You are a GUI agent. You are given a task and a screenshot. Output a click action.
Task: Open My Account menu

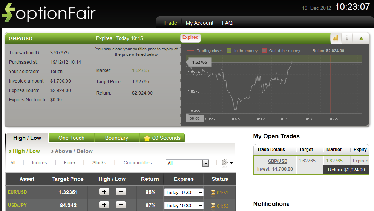click(x=199, y=23)
